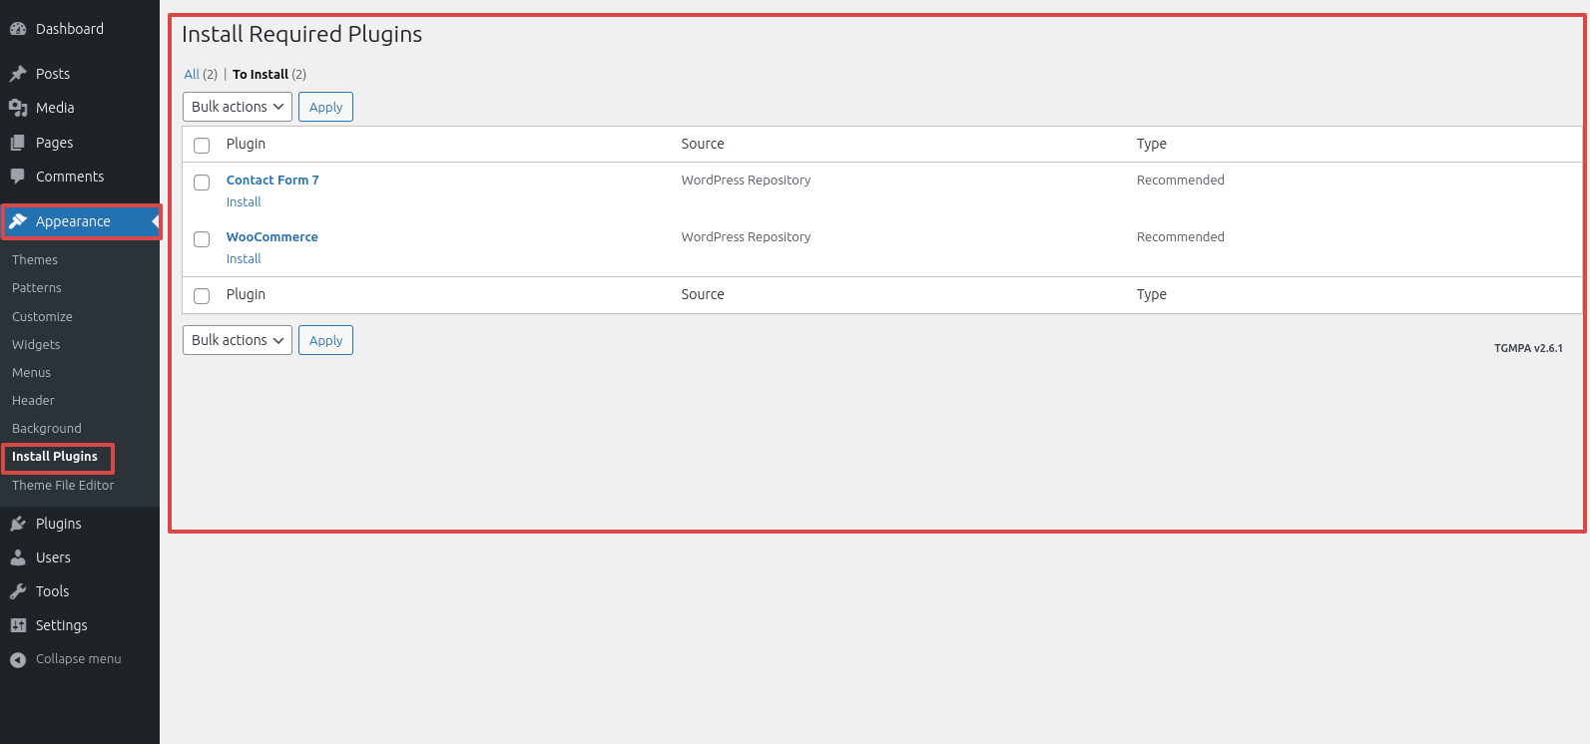Click the Users person icon
Viewport: 1590px width, 744px height.
[x=18, y=558]
